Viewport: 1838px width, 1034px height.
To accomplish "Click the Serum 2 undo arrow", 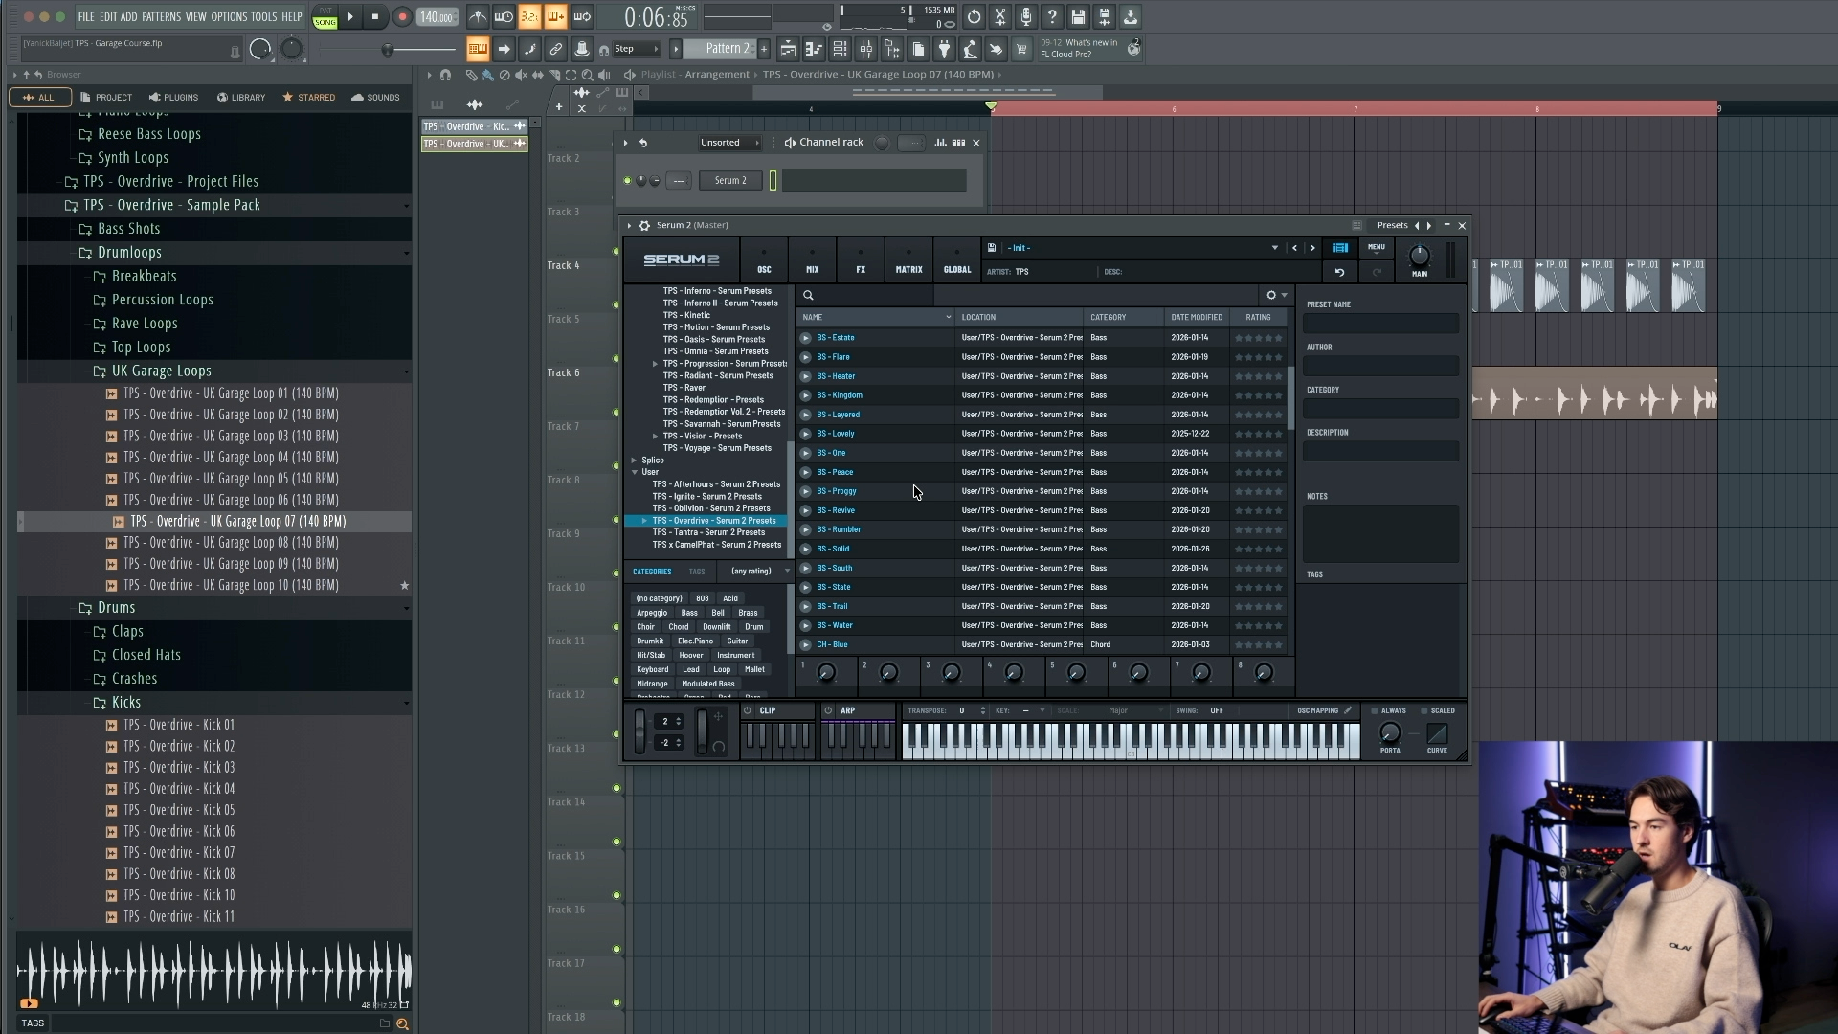I will [1339, 273].
